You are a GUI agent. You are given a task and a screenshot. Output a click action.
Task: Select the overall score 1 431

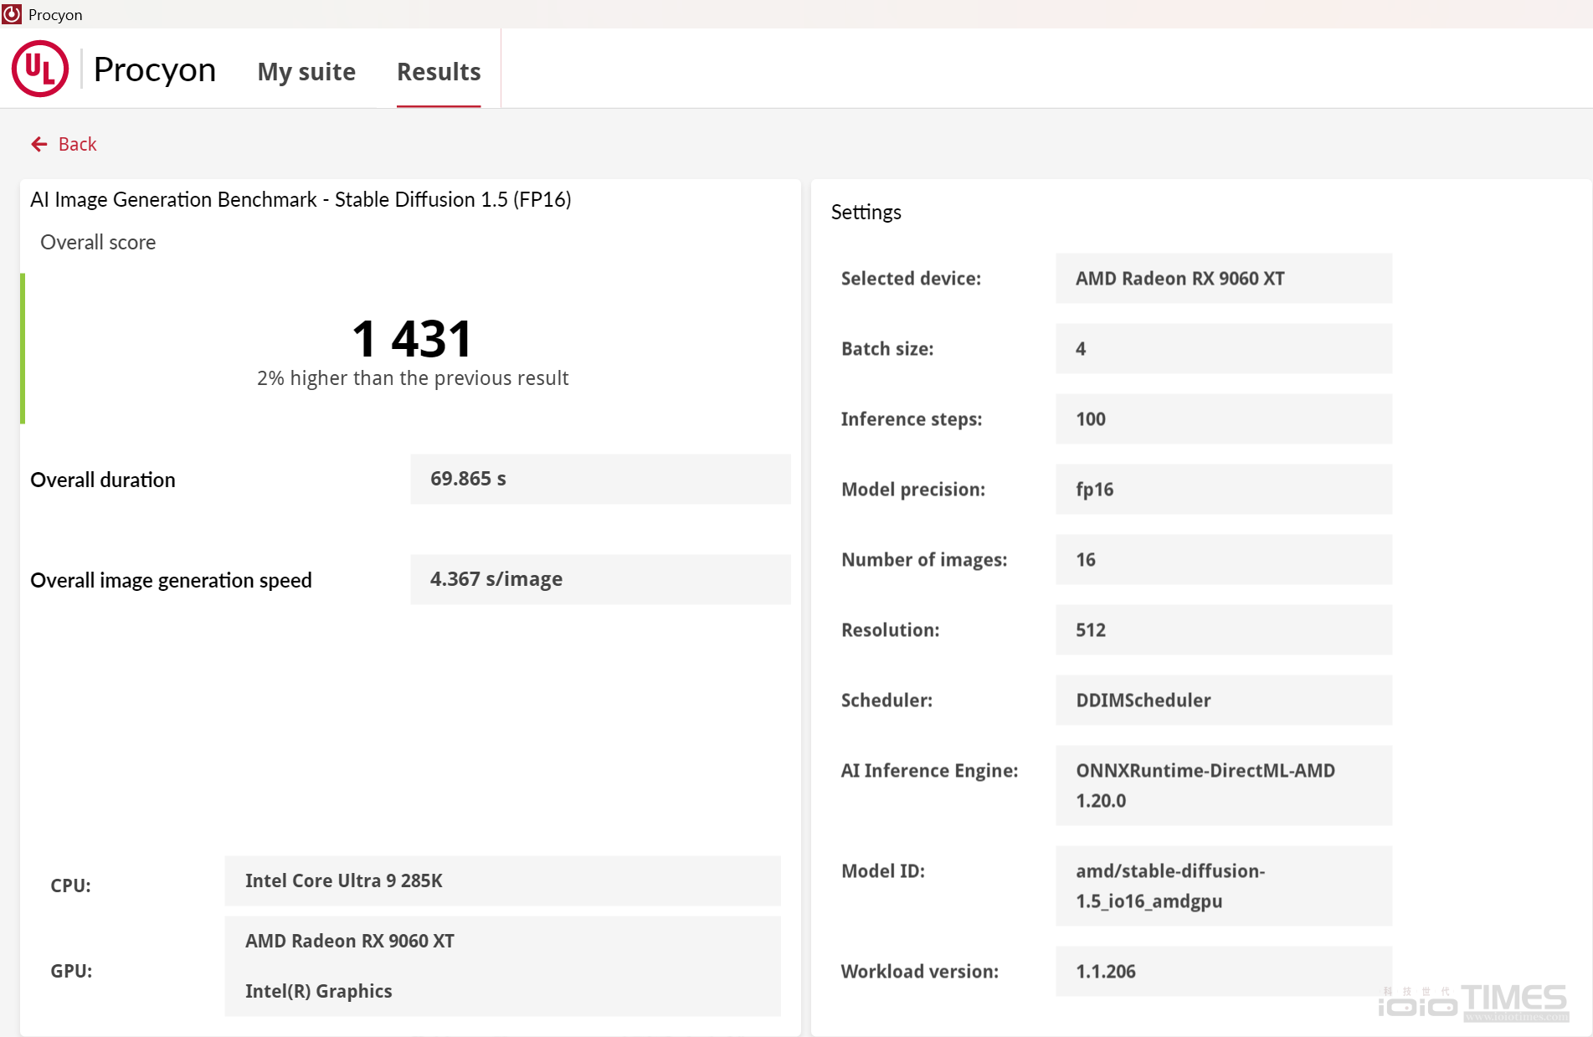tap(412, 338)
